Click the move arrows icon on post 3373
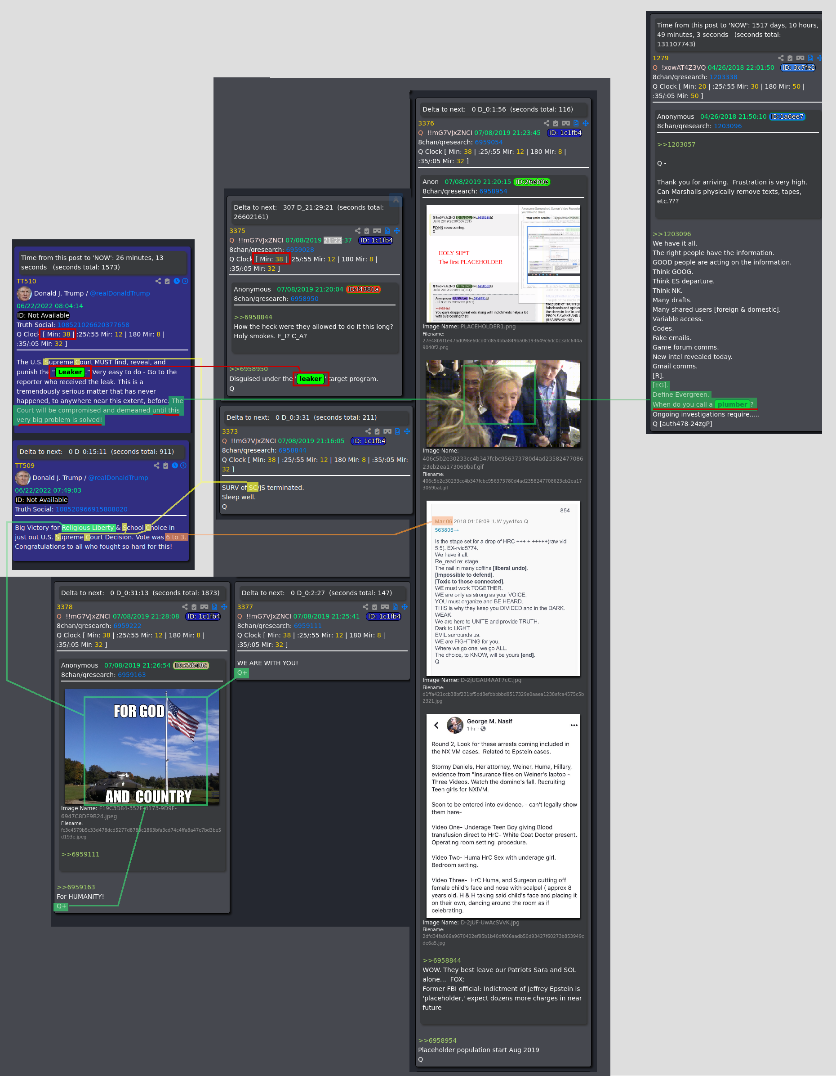The height and width of the screenshot is (1076, 836). (407, 431)
